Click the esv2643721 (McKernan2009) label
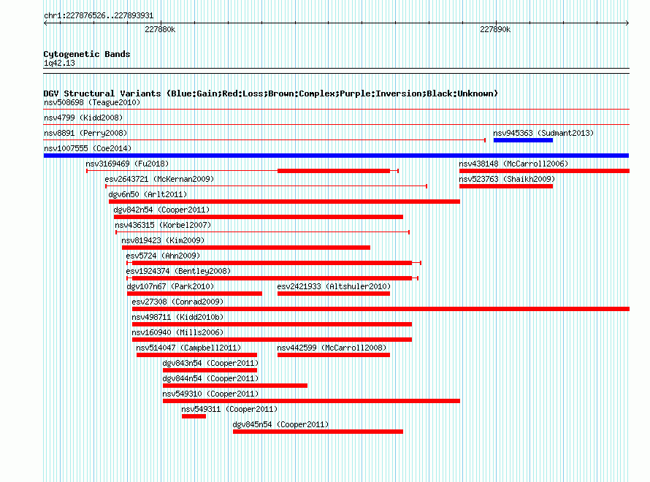The width and height of the screenshot is (650, 482). [159, 179]
